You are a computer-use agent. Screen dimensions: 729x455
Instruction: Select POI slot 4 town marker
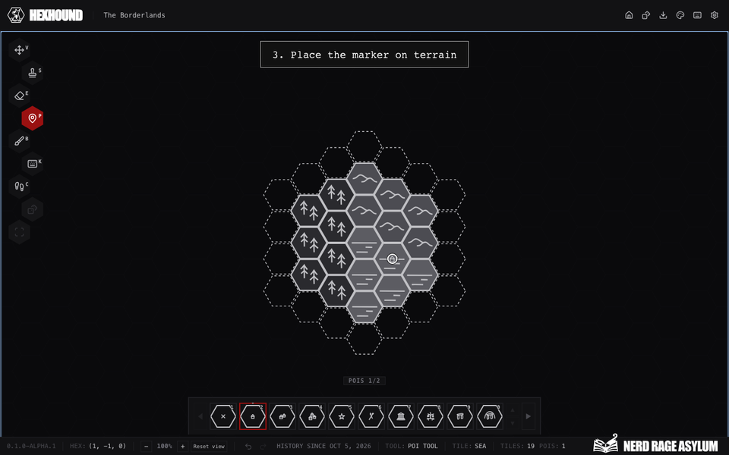point(312,416)
